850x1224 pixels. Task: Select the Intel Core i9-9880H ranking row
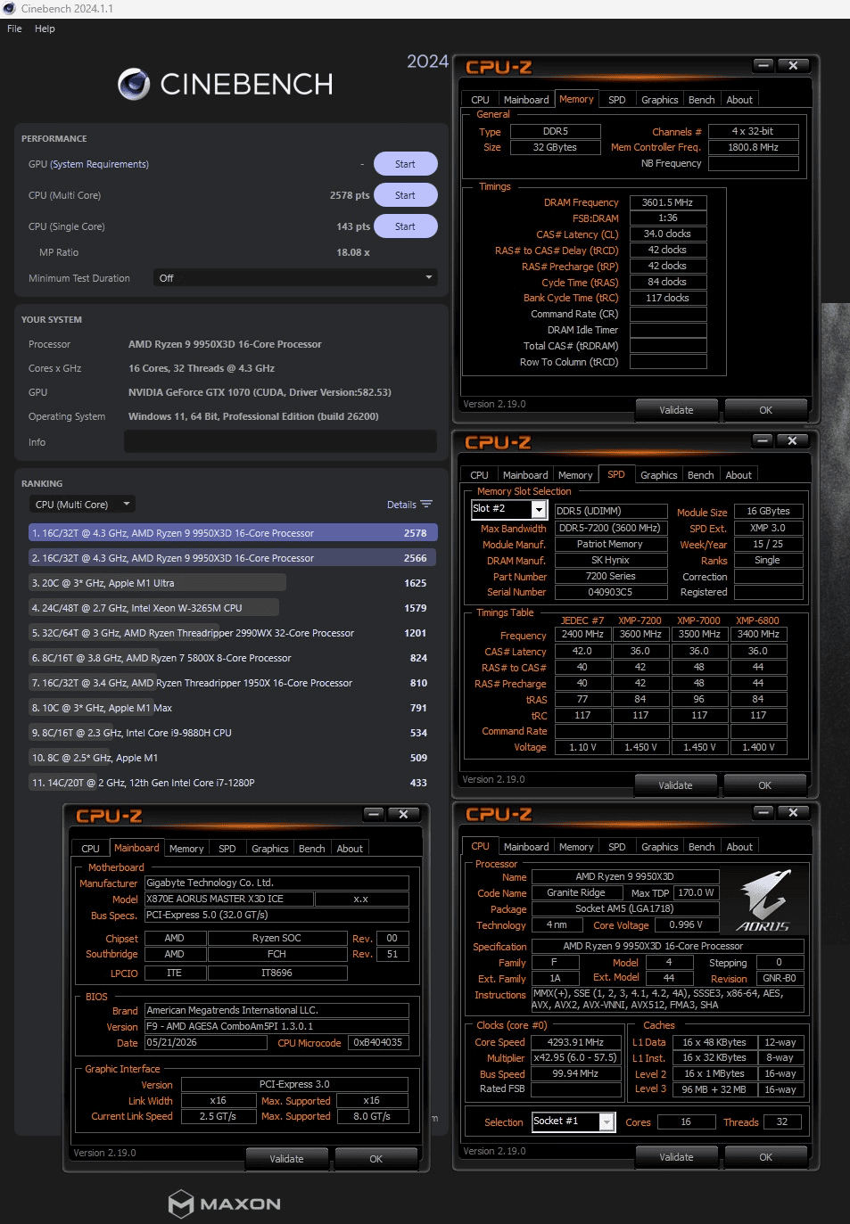click(233, 733)
